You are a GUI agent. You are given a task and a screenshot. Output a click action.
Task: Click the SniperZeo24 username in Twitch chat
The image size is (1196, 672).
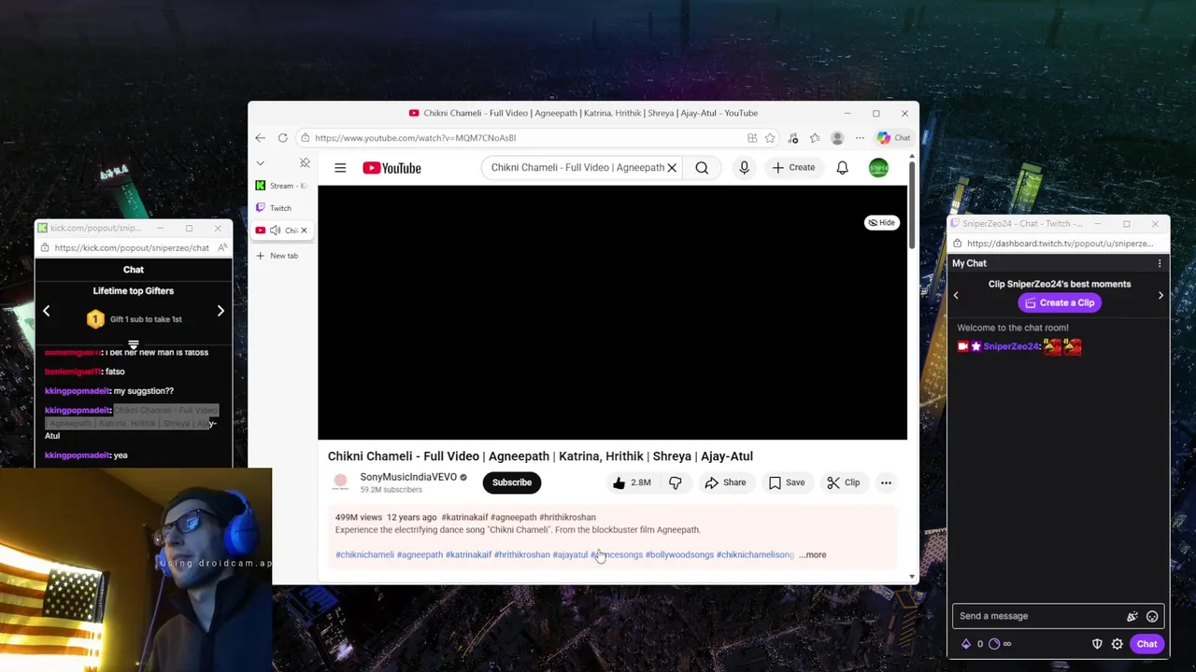point(1012,346)
